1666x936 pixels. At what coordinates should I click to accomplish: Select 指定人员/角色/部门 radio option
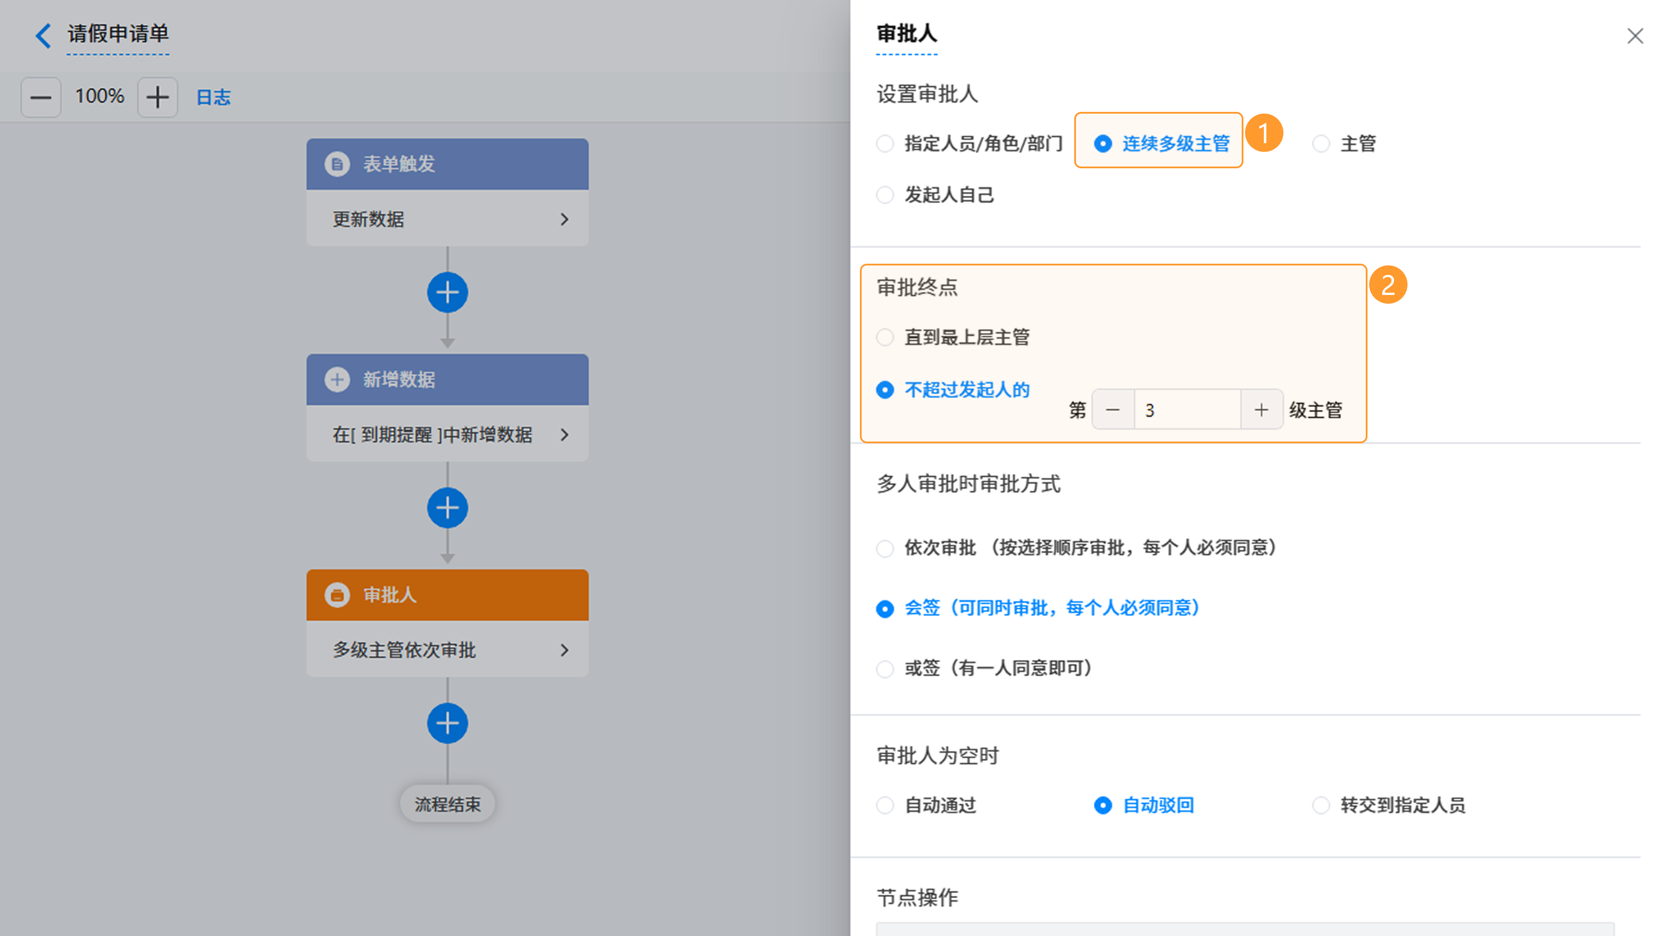pyautogui.click(x=970, y=144)
